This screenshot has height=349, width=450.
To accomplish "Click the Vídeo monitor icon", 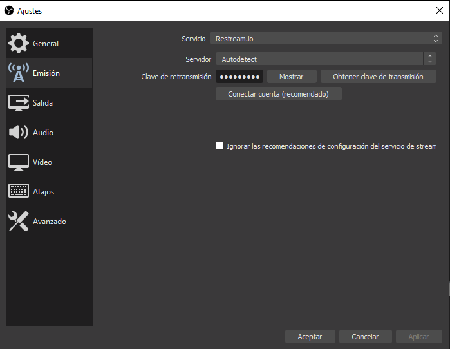I will (19, 162).
